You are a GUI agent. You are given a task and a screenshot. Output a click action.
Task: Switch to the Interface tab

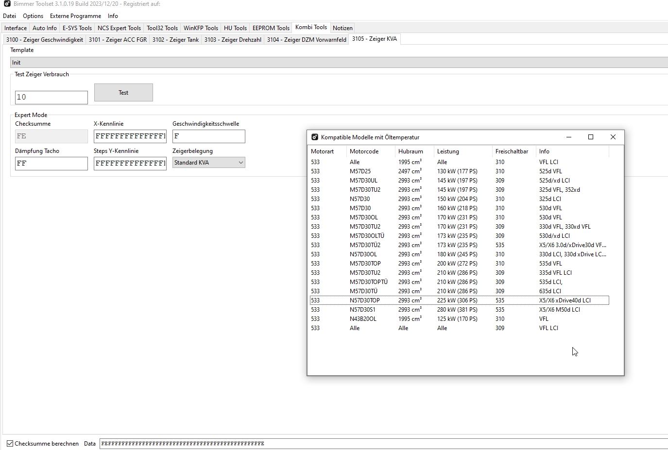pyautogui.click(x=16, y=28)
